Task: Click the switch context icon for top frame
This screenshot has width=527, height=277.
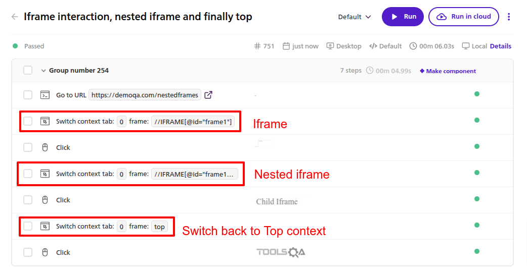Action: [45, 226]
